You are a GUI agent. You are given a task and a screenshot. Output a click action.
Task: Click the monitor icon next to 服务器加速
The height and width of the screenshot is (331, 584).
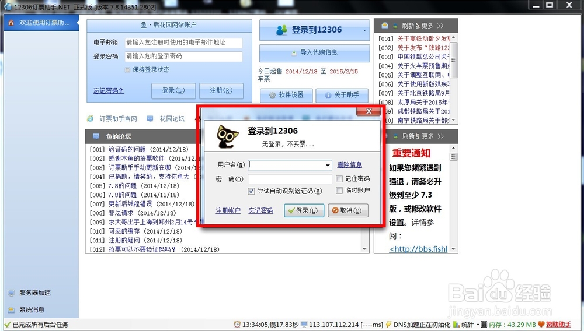11,293
